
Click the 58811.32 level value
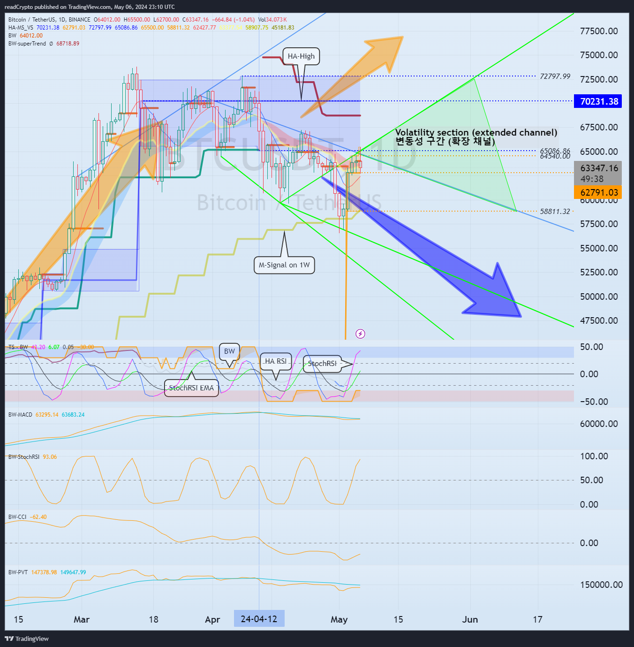coord(555,212)
